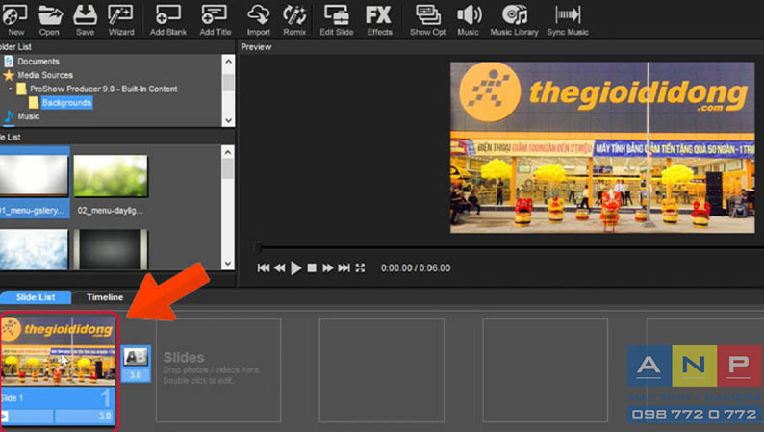Click the 3.0 transition time under AB
This screenshot has height=432, width=764.
[x=136, y=375]
